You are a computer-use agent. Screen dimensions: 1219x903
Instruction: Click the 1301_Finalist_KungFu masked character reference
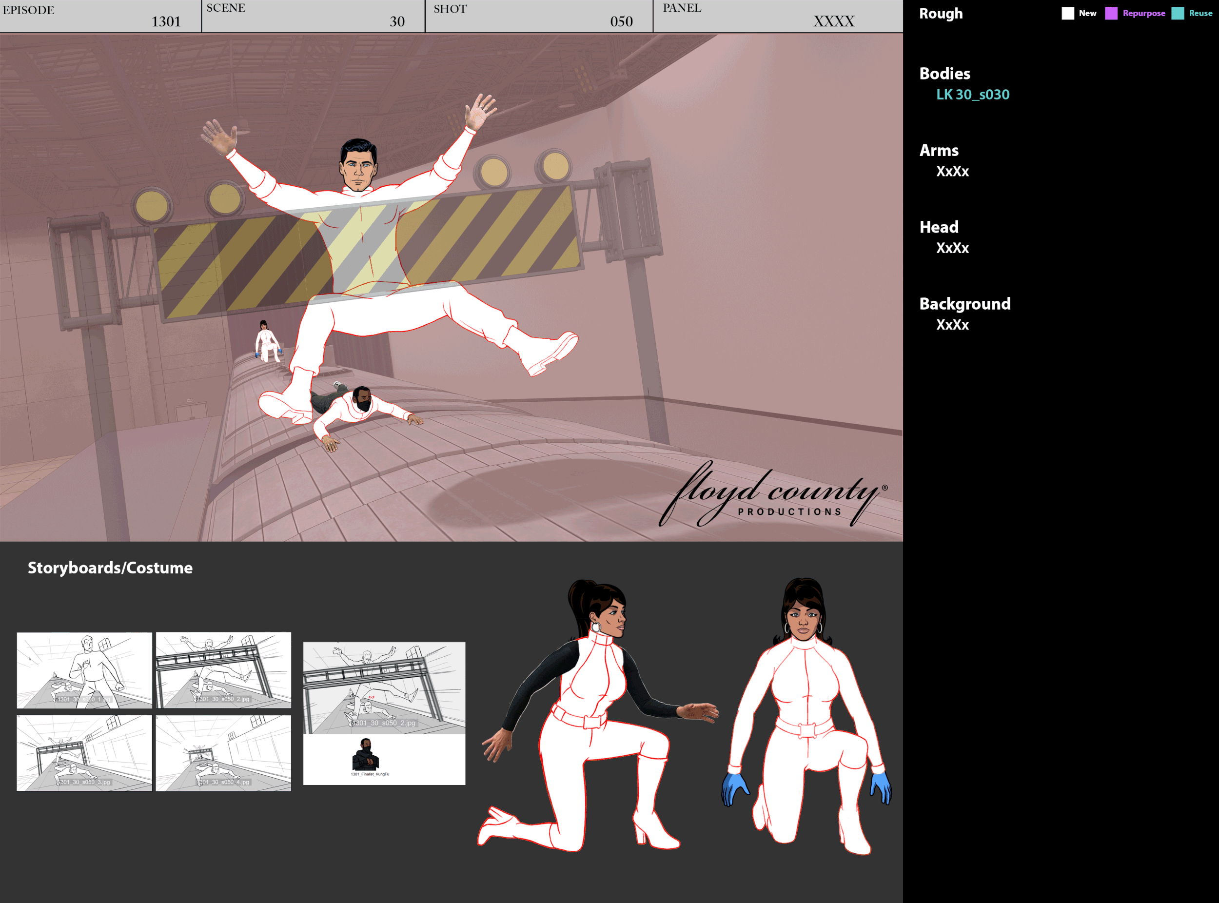point(366,754)
